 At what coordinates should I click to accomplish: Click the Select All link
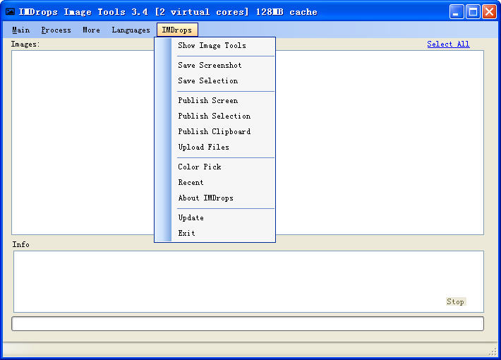coord(448,44)
